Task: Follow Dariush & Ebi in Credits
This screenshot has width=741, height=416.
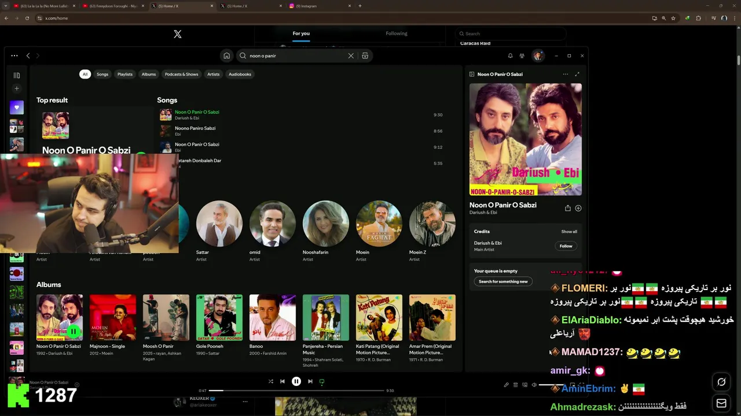Action: (x=566, y=246)
